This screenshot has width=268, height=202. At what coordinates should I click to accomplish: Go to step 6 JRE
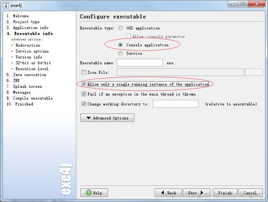13,80
